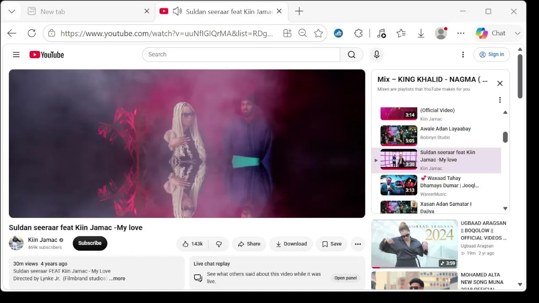This screenshot has height=303, width=539.
Task: Open Kiin Jamac channel avatar
Action: [16, 243]
